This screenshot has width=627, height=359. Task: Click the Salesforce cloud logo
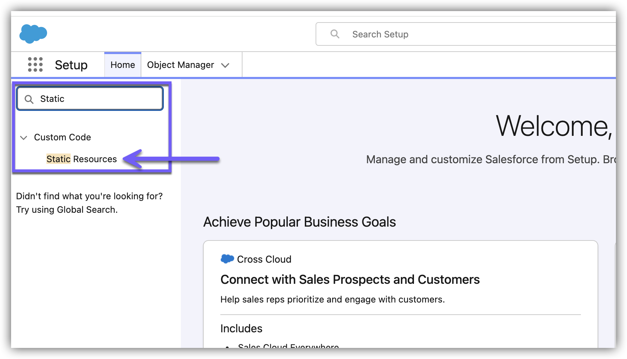pyautogui.click(x=33, y=34)
